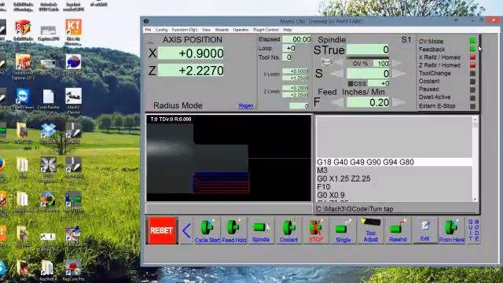Open the Mach3 Plasma desktop shortcut
The image size is (503, 283).
pos(73,101)
